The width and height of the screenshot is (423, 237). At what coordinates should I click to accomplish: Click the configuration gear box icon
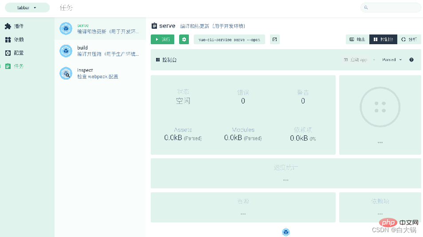tap(8, 53)
